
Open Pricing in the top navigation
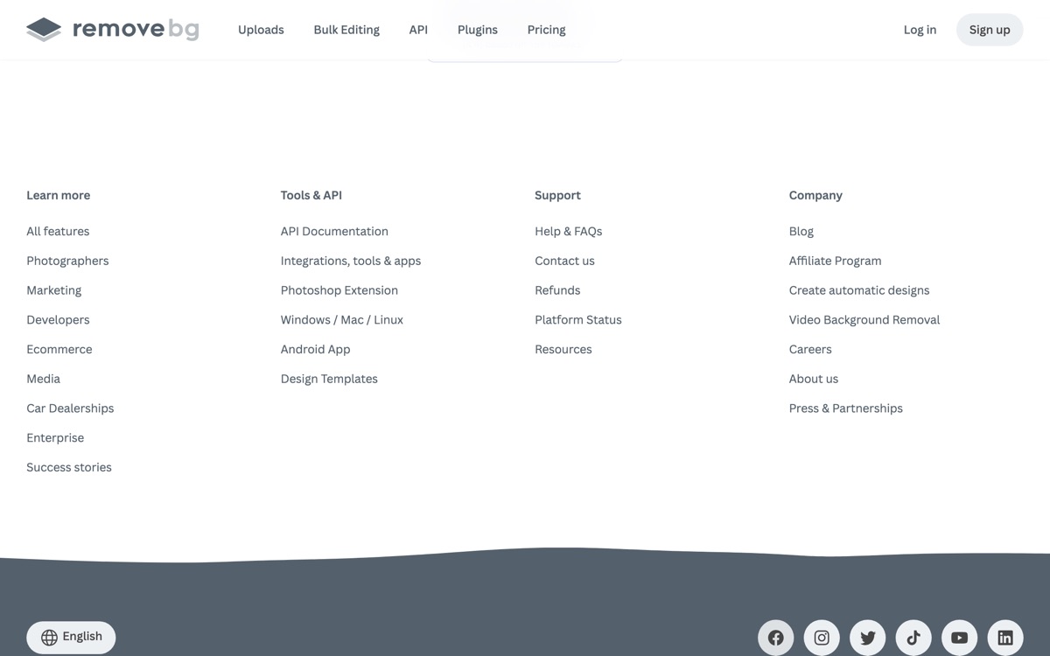tap(547, 30)
